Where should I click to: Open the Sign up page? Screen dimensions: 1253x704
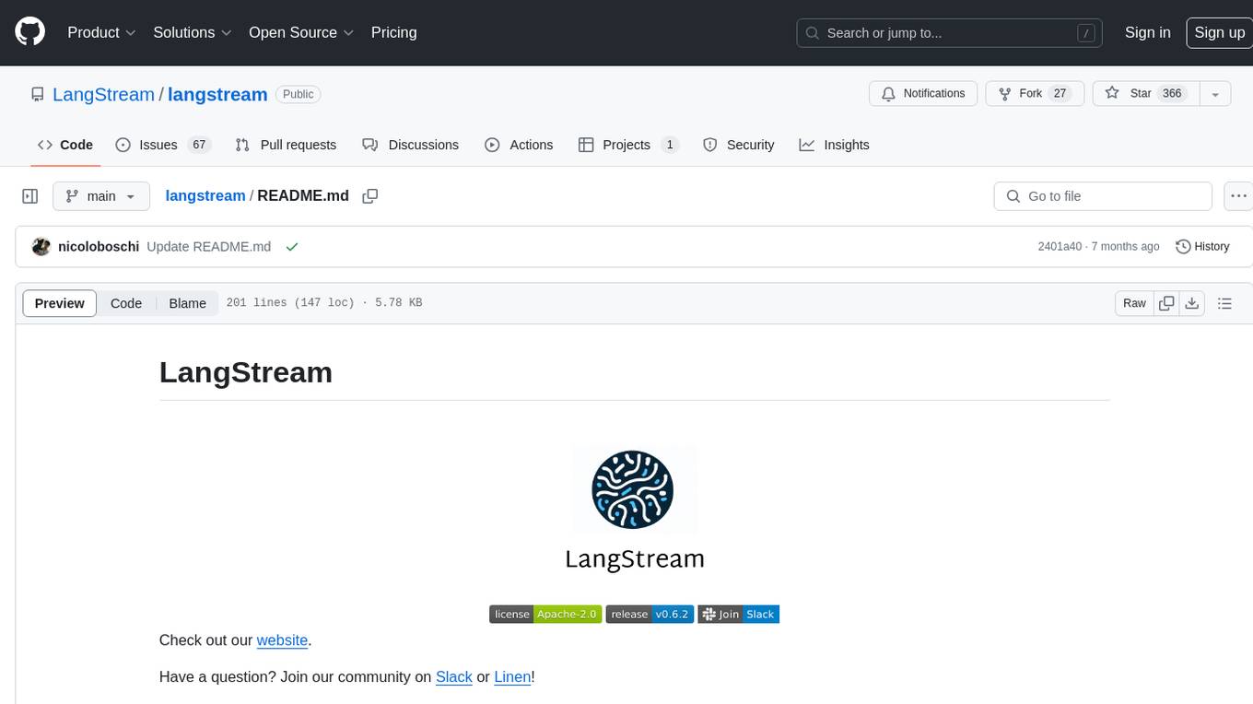(1219, 32)
